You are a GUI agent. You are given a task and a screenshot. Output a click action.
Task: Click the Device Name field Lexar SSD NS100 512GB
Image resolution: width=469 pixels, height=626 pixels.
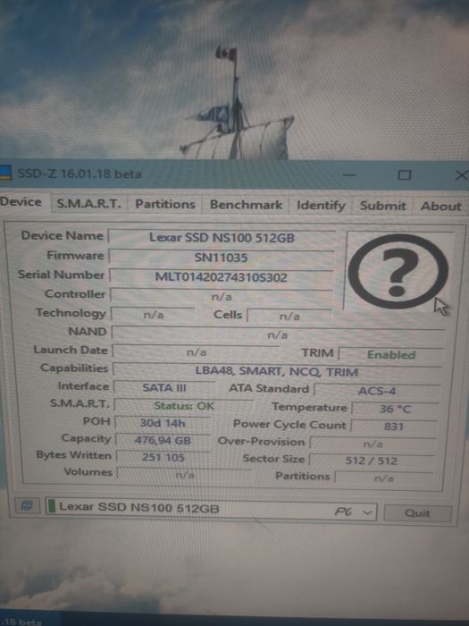[x=222, y=238]
